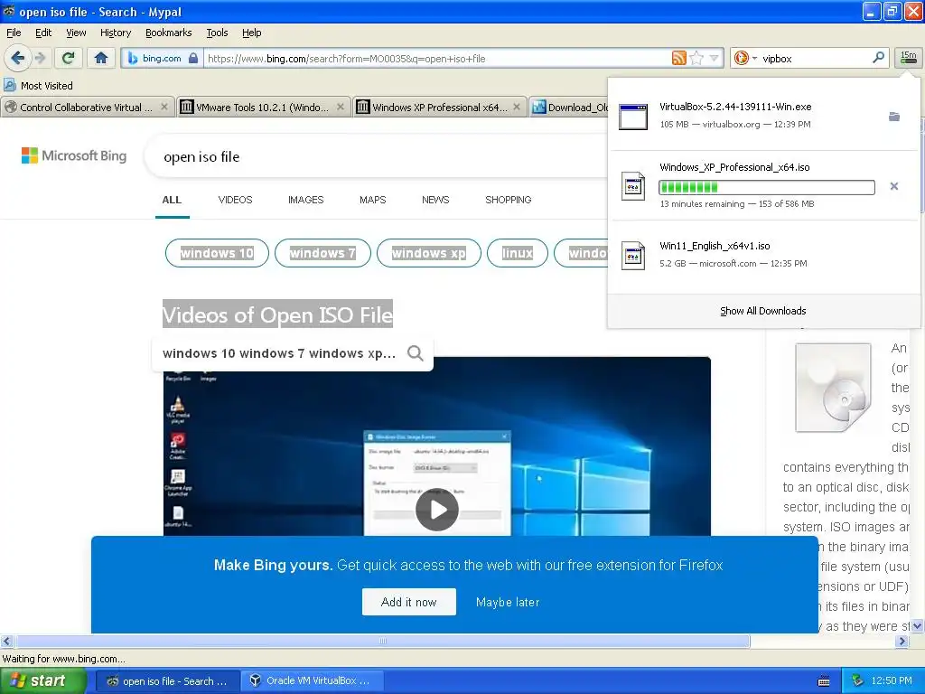Open the Help menu
The image size is (925, 694).
(251, 33)
